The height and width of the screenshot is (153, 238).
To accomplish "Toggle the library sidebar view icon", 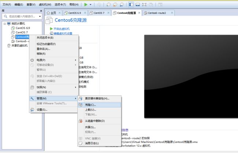I will [131, 4].
